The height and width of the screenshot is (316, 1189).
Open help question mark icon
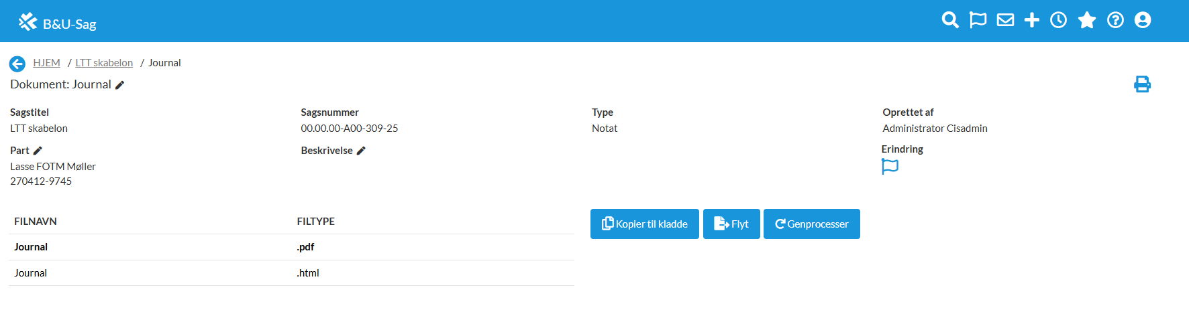point(1115,20)
